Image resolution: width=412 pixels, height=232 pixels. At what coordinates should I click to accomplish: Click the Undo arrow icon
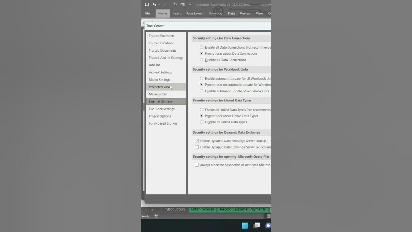point(154,5)
